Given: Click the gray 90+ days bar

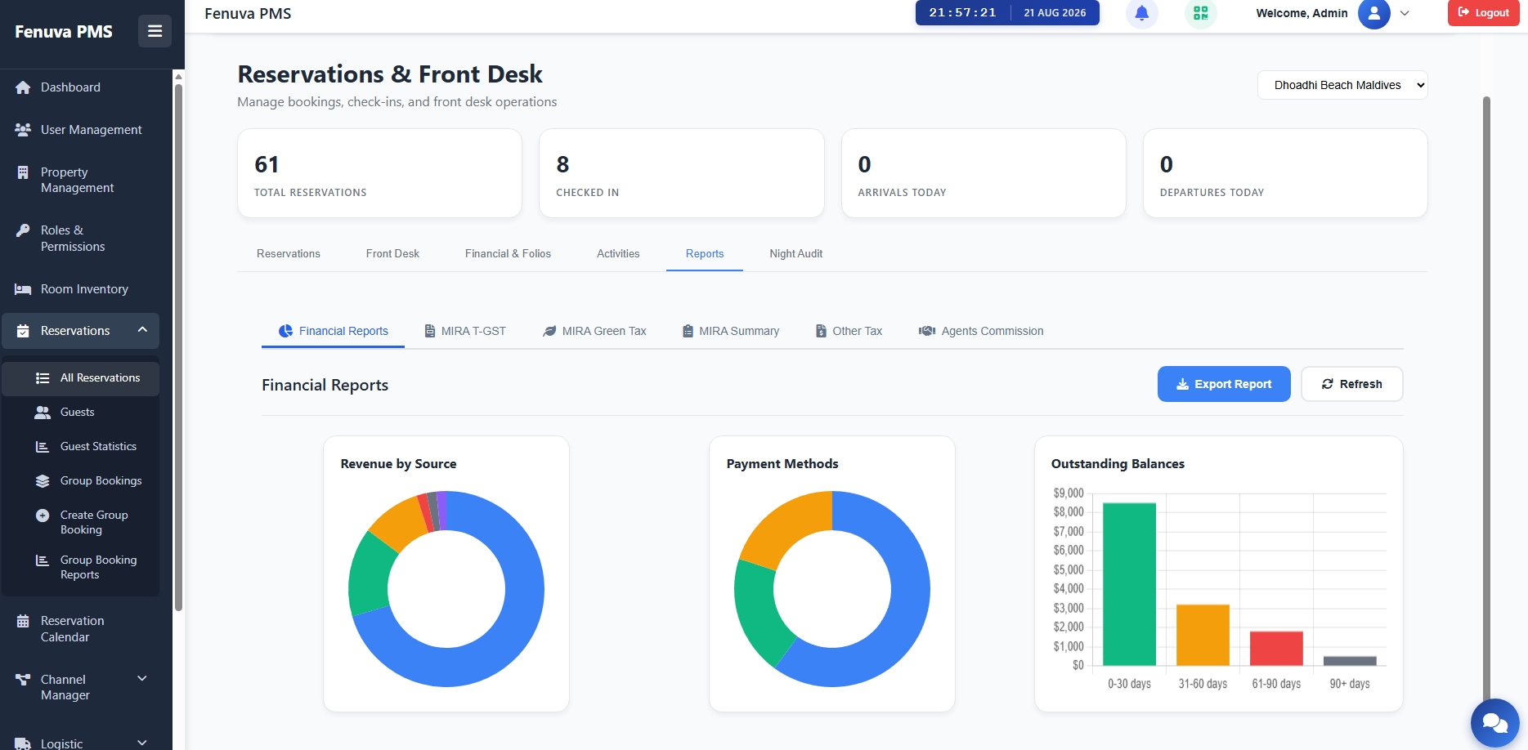Looking at the screenshot, I should pyautogui.click(x=1350, y=661).
